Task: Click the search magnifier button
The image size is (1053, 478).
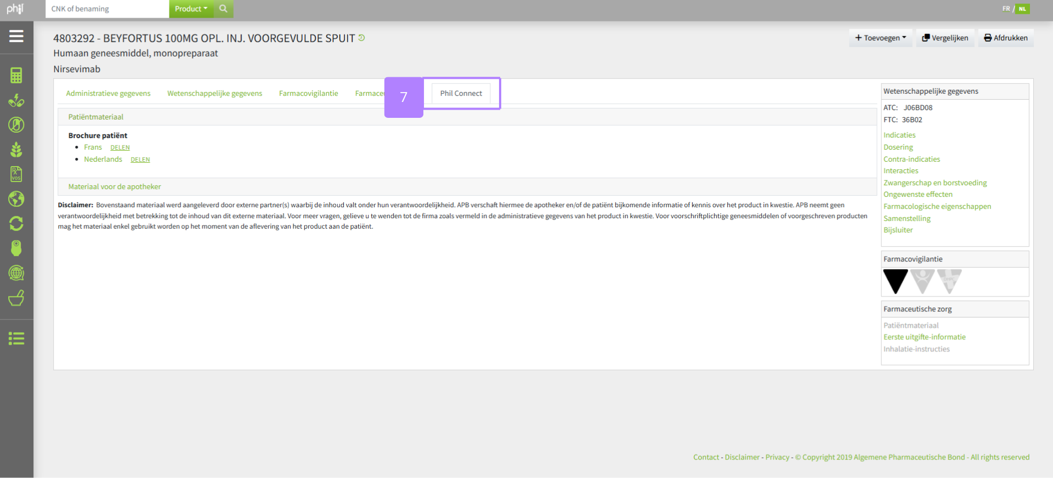Action: click(x=223, y=9)
